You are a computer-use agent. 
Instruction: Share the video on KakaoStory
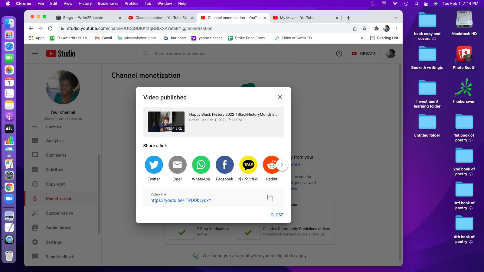[x=248, y=165]
